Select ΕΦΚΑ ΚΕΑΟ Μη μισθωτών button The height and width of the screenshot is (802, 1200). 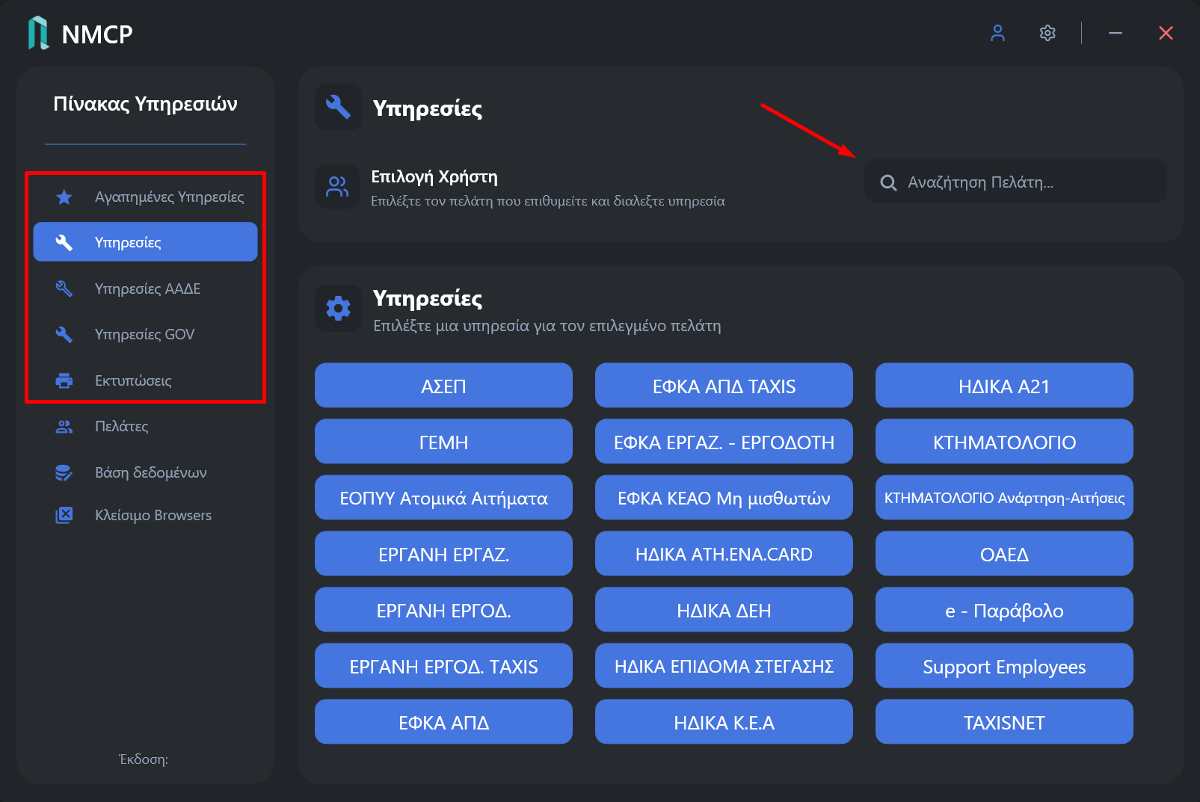[724, 498]
